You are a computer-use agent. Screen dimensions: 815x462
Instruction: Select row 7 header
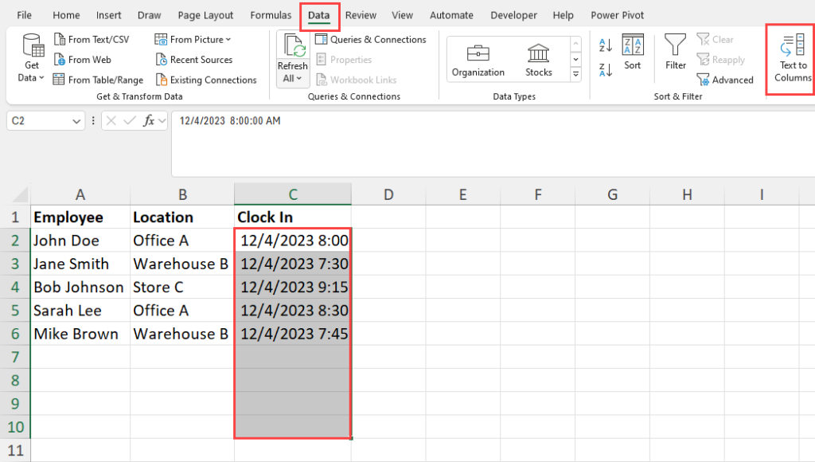15,357
